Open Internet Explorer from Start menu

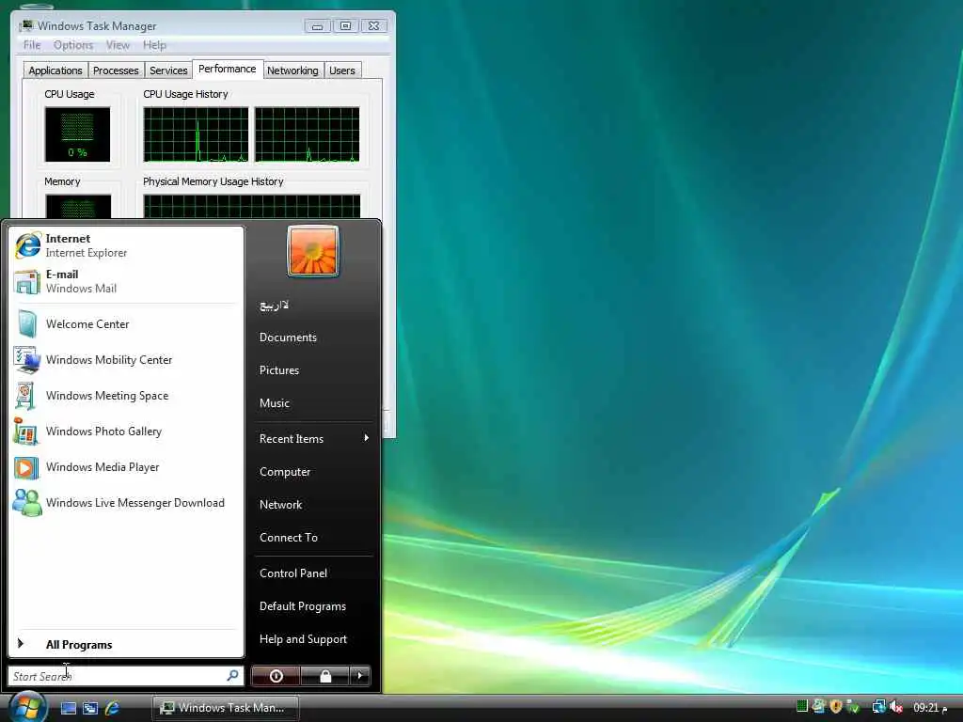[126, 245]
